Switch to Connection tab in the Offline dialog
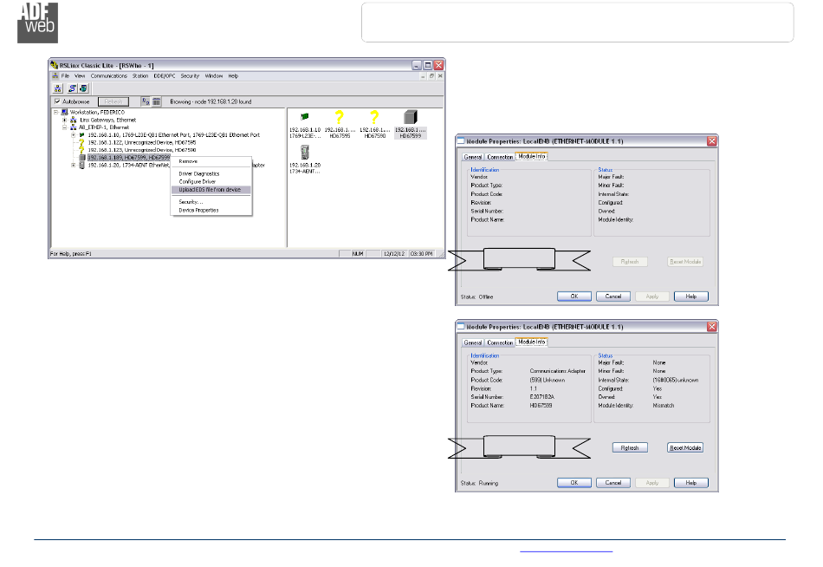The width and height of the screenshot is (823, 567). coord(500,157)
